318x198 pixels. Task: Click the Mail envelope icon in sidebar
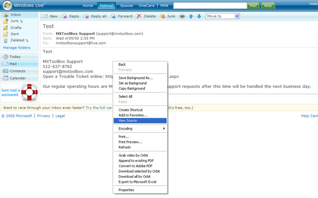point(6,64)
